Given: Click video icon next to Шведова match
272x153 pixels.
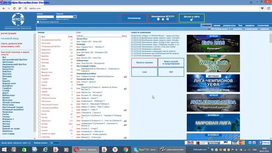Looking at the screenshot, I should 125,121.
